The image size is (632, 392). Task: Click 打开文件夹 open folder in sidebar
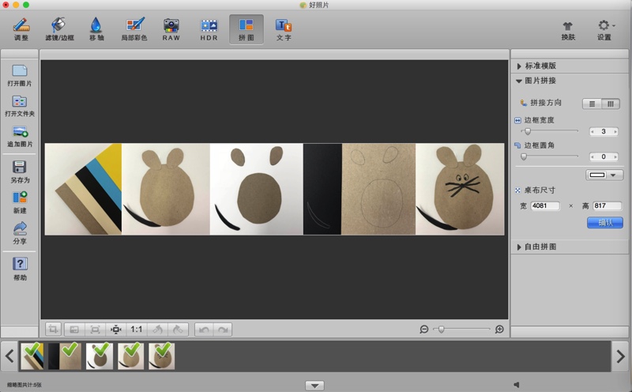pos(19,106)
